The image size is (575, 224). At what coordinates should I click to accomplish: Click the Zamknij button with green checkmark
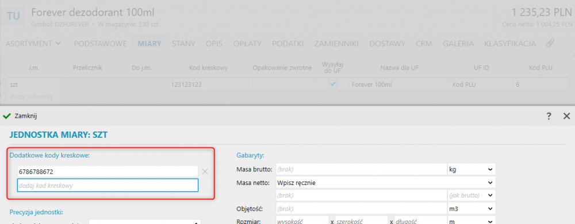[20, 116]
